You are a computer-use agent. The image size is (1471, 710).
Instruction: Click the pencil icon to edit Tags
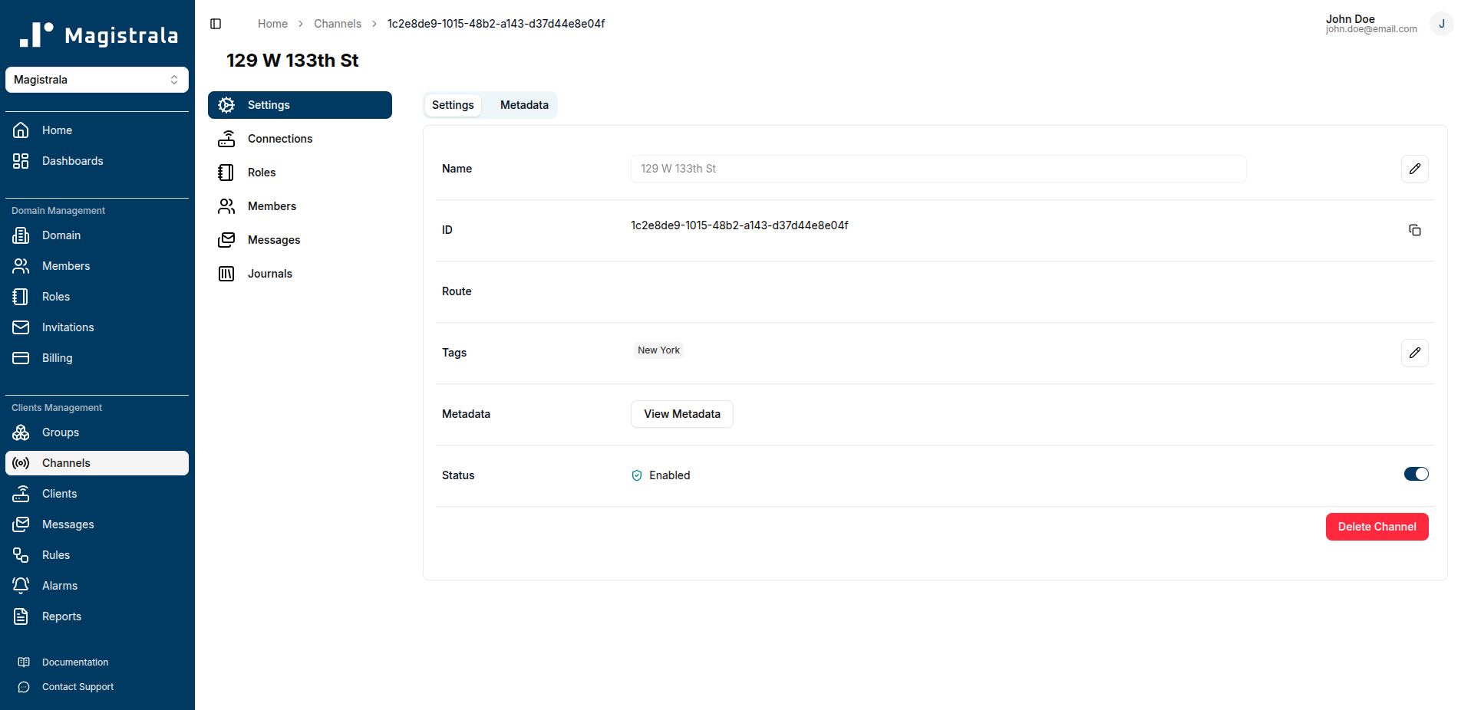coord(1414,353)
